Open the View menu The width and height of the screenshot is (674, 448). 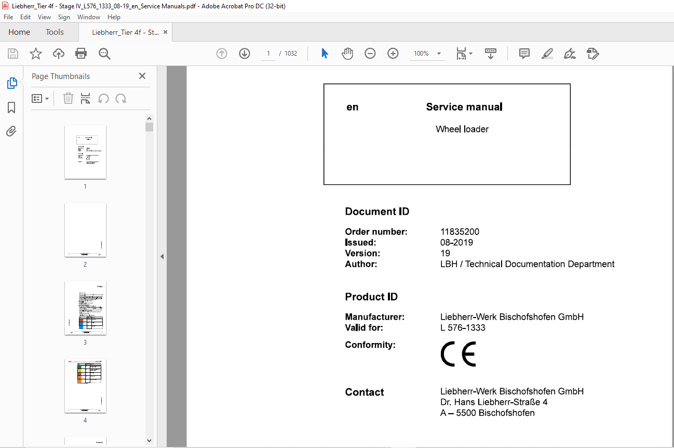tap(45, 17)
